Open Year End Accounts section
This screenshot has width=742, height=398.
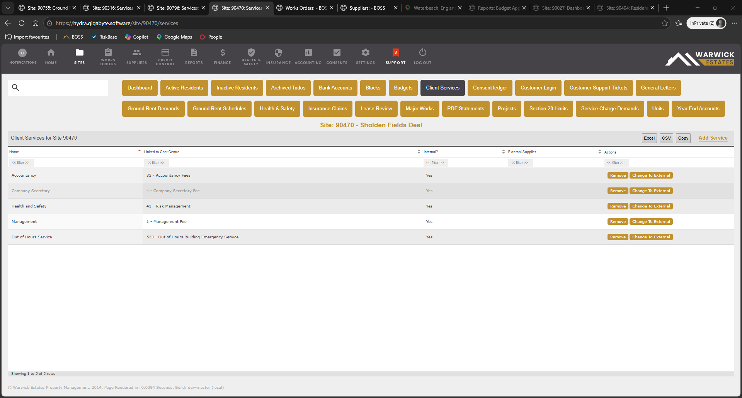(698, 109)
